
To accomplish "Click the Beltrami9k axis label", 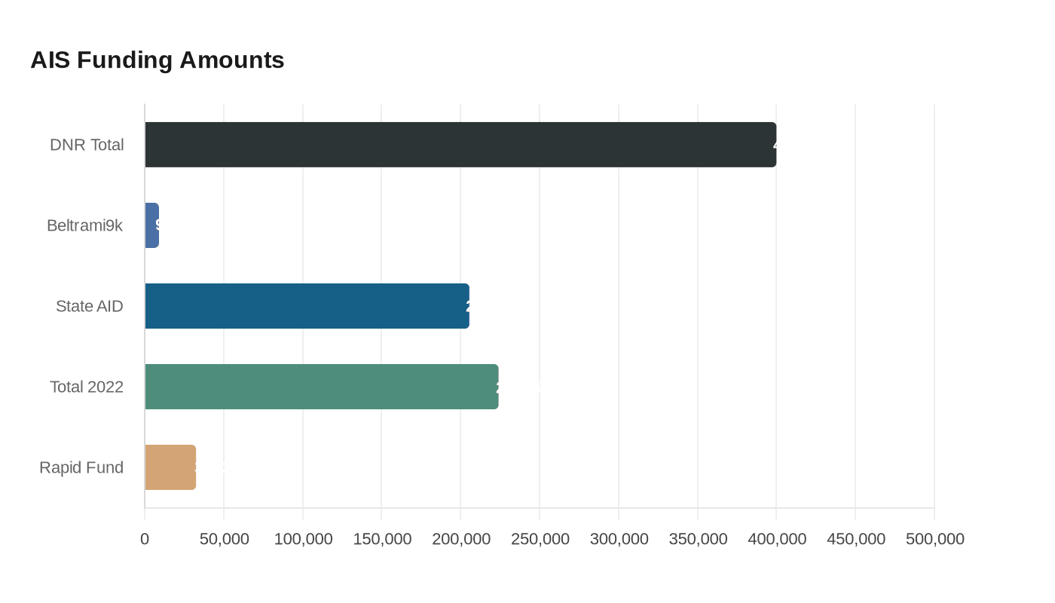I will [84, 225].
